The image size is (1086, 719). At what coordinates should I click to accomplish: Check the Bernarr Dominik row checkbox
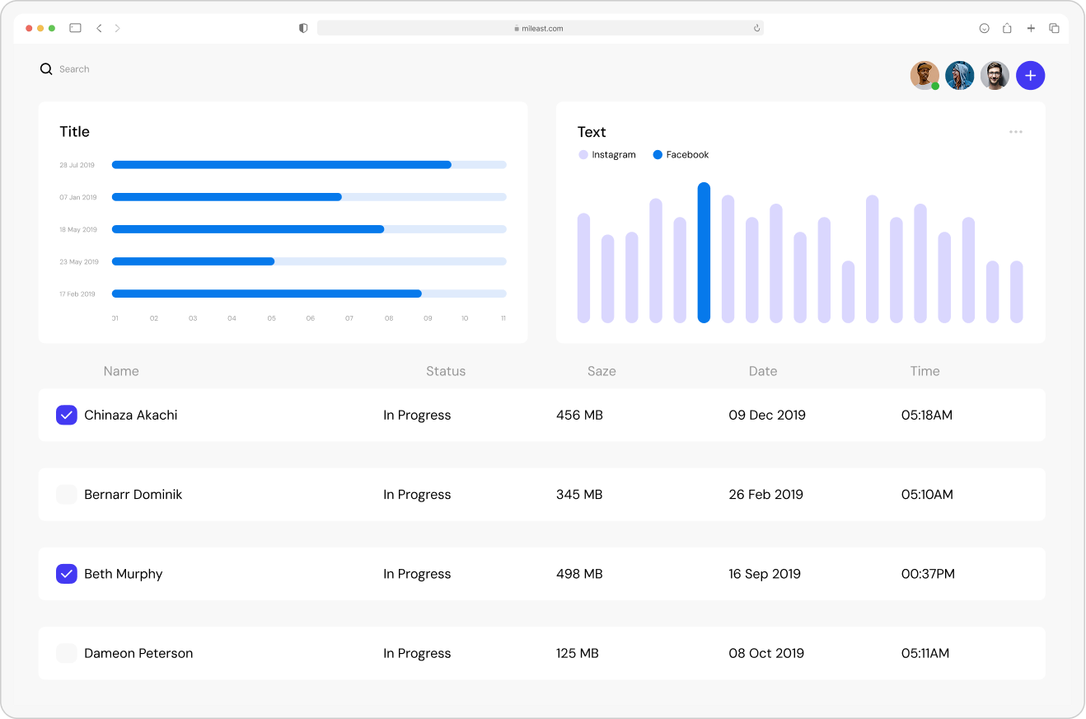[x=66, y=494]
